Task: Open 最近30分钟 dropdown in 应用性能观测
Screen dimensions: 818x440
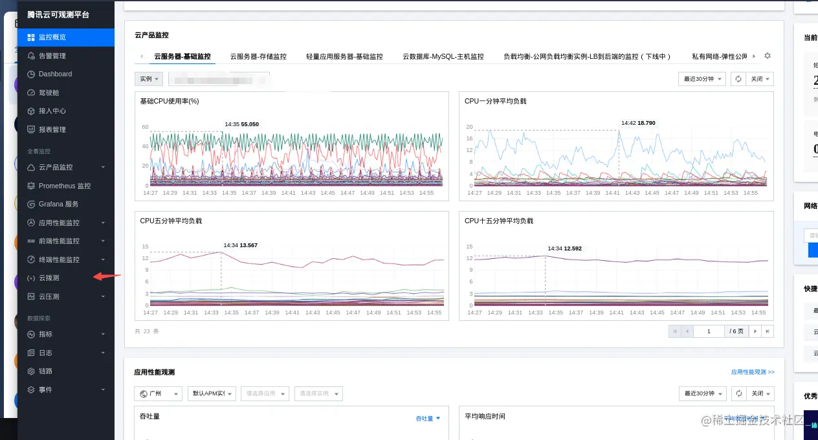Action: [702, 393]
